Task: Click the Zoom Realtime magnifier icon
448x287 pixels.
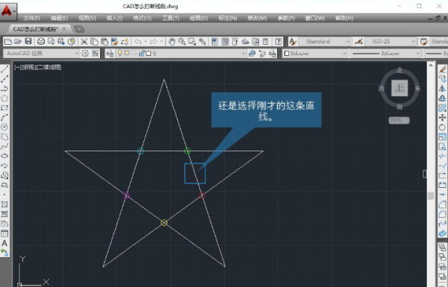Action: pos(181,42)
